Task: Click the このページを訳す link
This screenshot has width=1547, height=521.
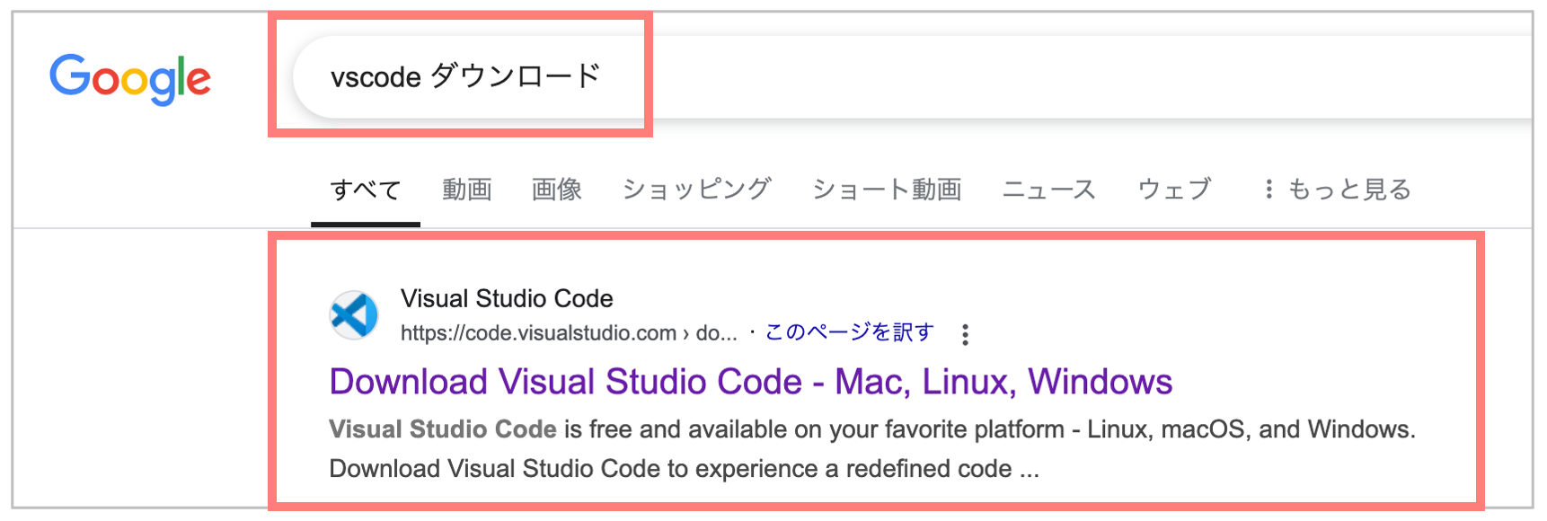Action: click(x=849, y=332)
